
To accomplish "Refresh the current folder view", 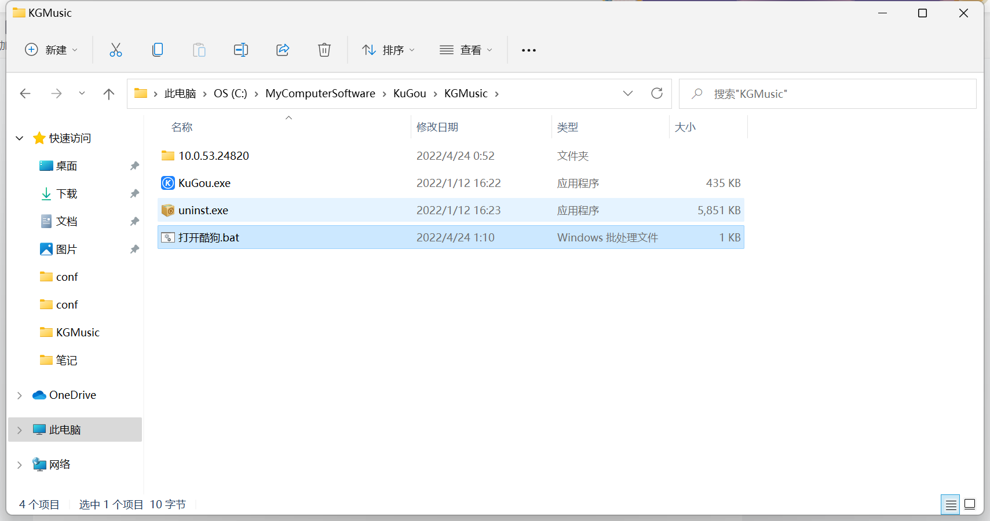I will [x=657, y=93].
